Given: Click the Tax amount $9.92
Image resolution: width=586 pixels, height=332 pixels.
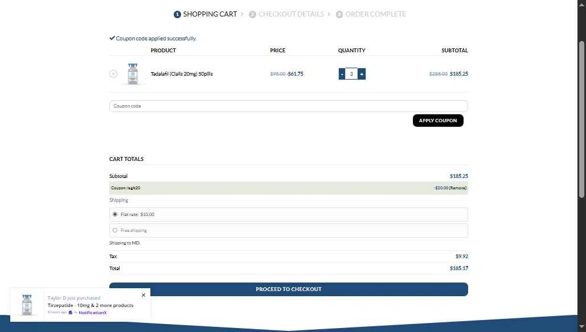Looking at the screenshot, I should click(x=461, y=256).
